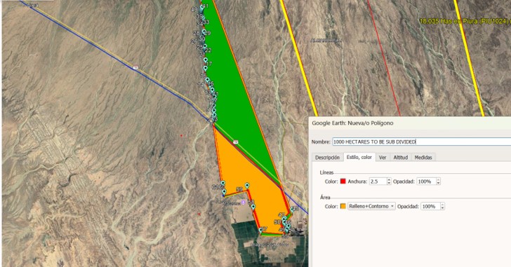
Task: Switch to Estilo, color tab
Action: [359, 157]
